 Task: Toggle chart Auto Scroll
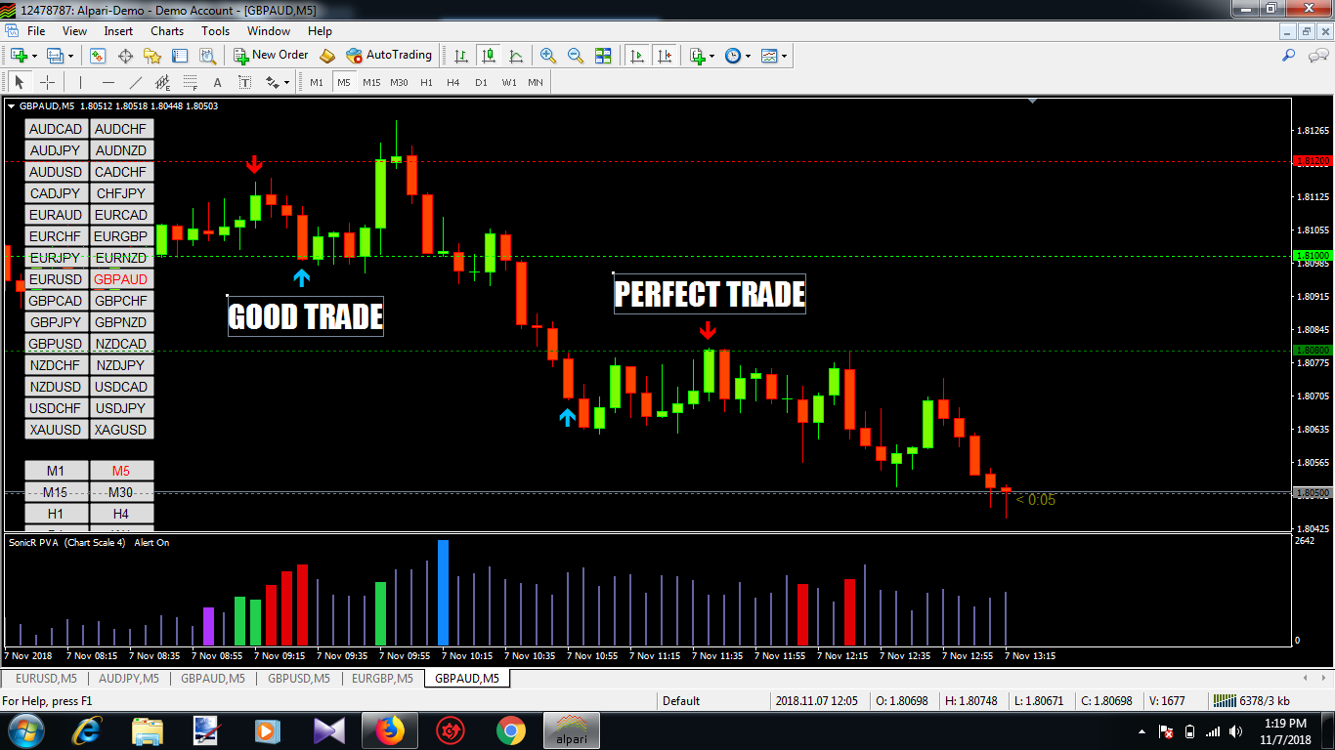click(637, 56)
